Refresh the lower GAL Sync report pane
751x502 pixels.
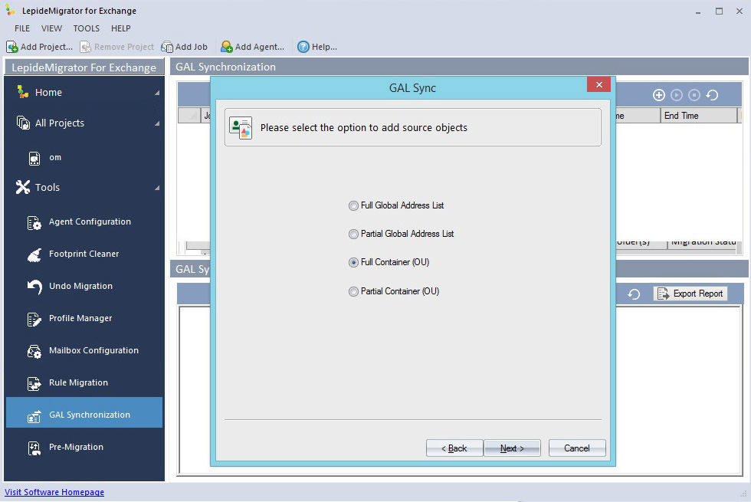(x=634, y=294)
